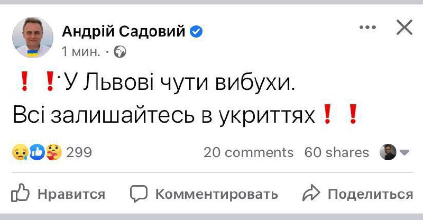This screenshot has height=220, width=423.
Task: Click the care hug reaction emoji
Action: tap(53, 152)
